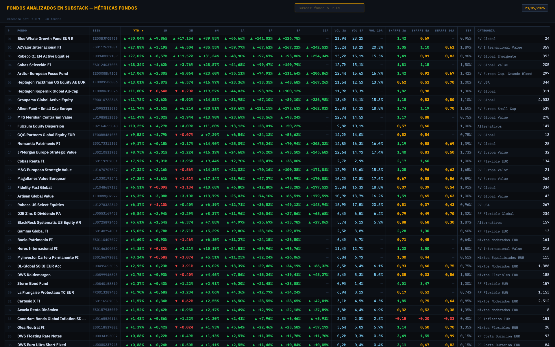Sort by the SHARPE 3A column header
Screen dimensions: 555x347
point(397,30)
